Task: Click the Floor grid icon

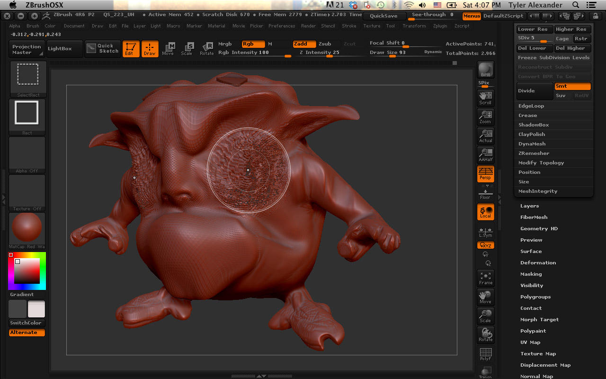Action: (x=485, y=193)
